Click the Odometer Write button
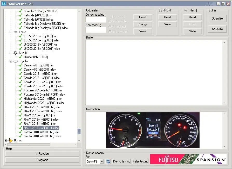The image size is (232, 169). [x=142, y=31]
